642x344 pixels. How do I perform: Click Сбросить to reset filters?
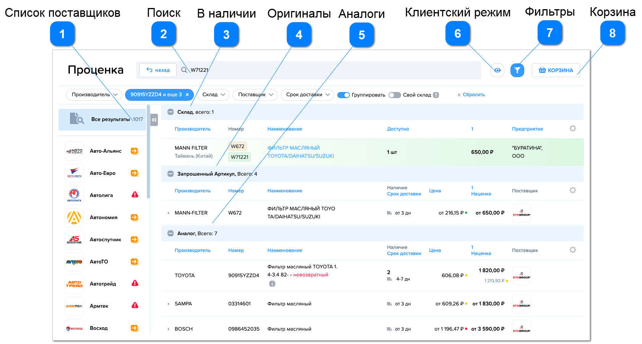(x=471, y=95)
